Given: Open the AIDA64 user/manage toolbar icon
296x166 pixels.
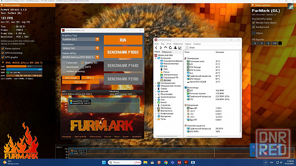Looking at the screenshot, I should 175,48.
